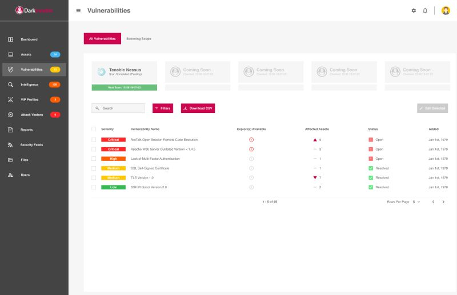457x295 pixels.
Task: Click the Intelligence orange count badge
Action: [x=54, y=84]
